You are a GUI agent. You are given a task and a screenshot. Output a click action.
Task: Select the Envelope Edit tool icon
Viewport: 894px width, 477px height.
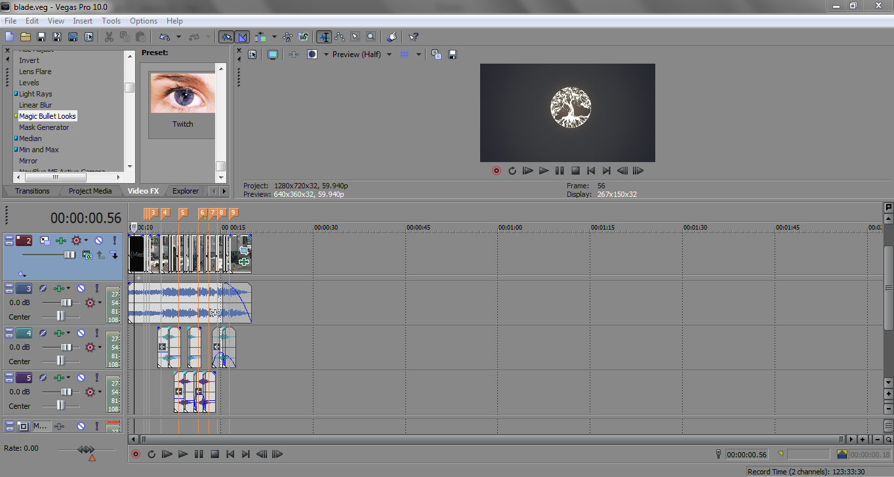click(340, 37)
